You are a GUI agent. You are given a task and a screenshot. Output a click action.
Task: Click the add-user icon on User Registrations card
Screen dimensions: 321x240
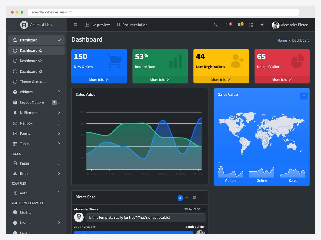237,61
